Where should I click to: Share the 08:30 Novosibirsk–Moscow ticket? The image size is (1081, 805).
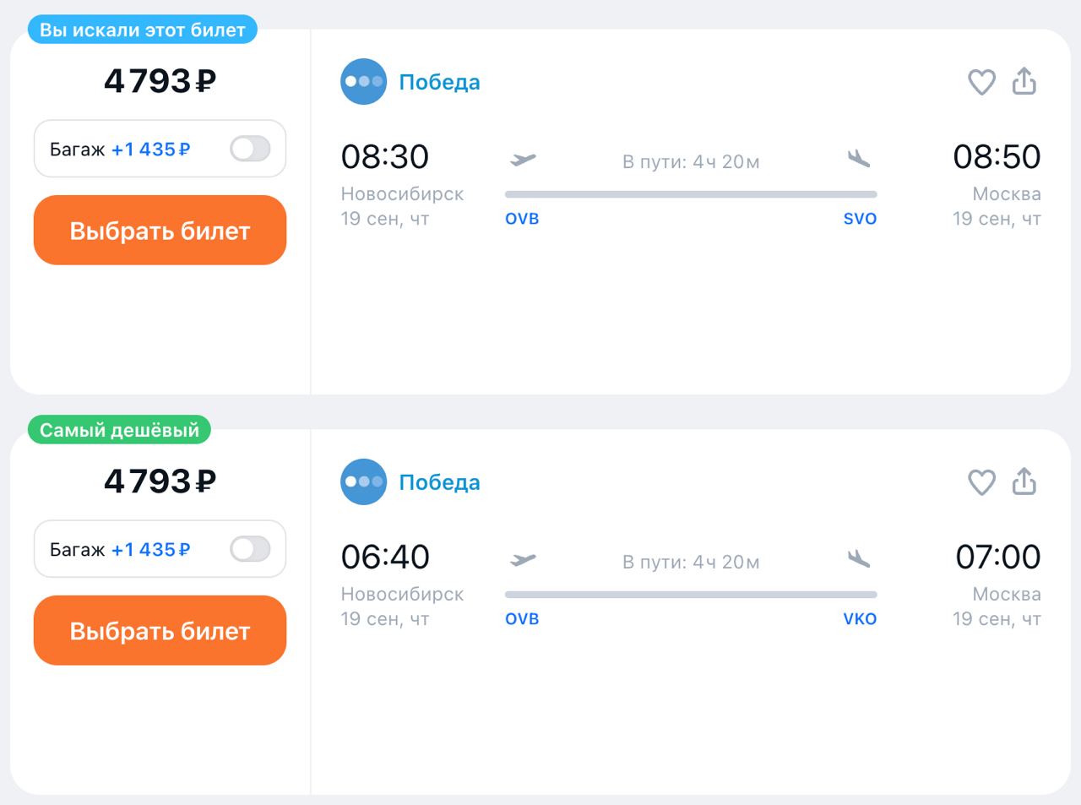(x=1024, y=81)
